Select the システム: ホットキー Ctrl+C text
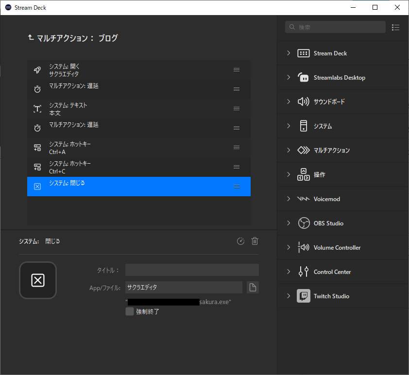 pos(70,167)
